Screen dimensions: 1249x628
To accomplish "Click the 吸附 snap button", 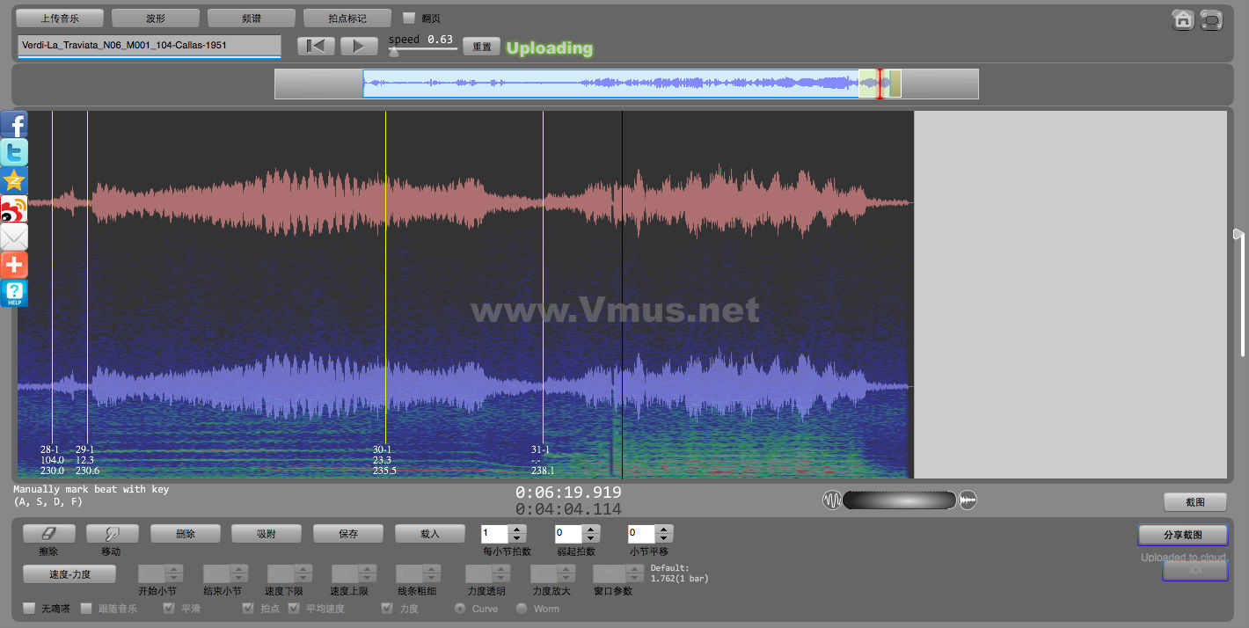I will click(x=267, y=533).
